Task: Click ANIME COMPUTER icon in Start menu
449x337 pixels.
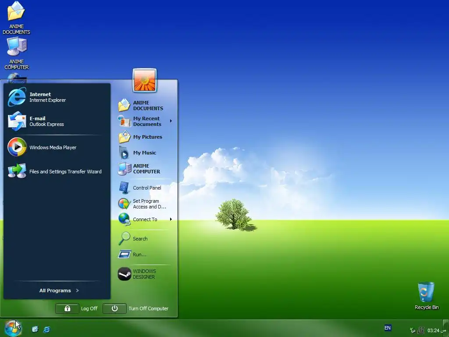Action: (x=124, y=168)
